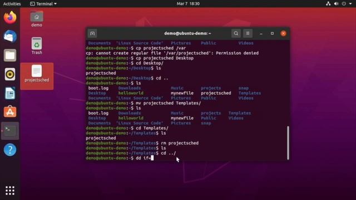
Task: Select projectsched file on desktop
Action: click(37, 76)
